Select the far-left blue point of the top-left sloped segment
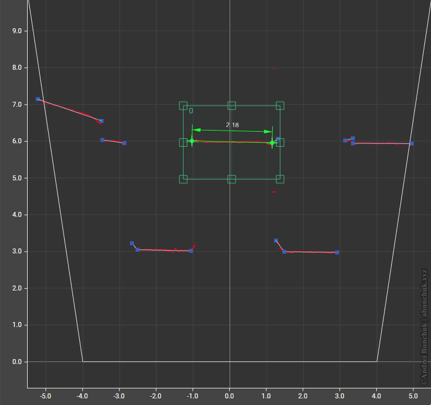Viewport: 431px width, 405px height. [38, 99]
